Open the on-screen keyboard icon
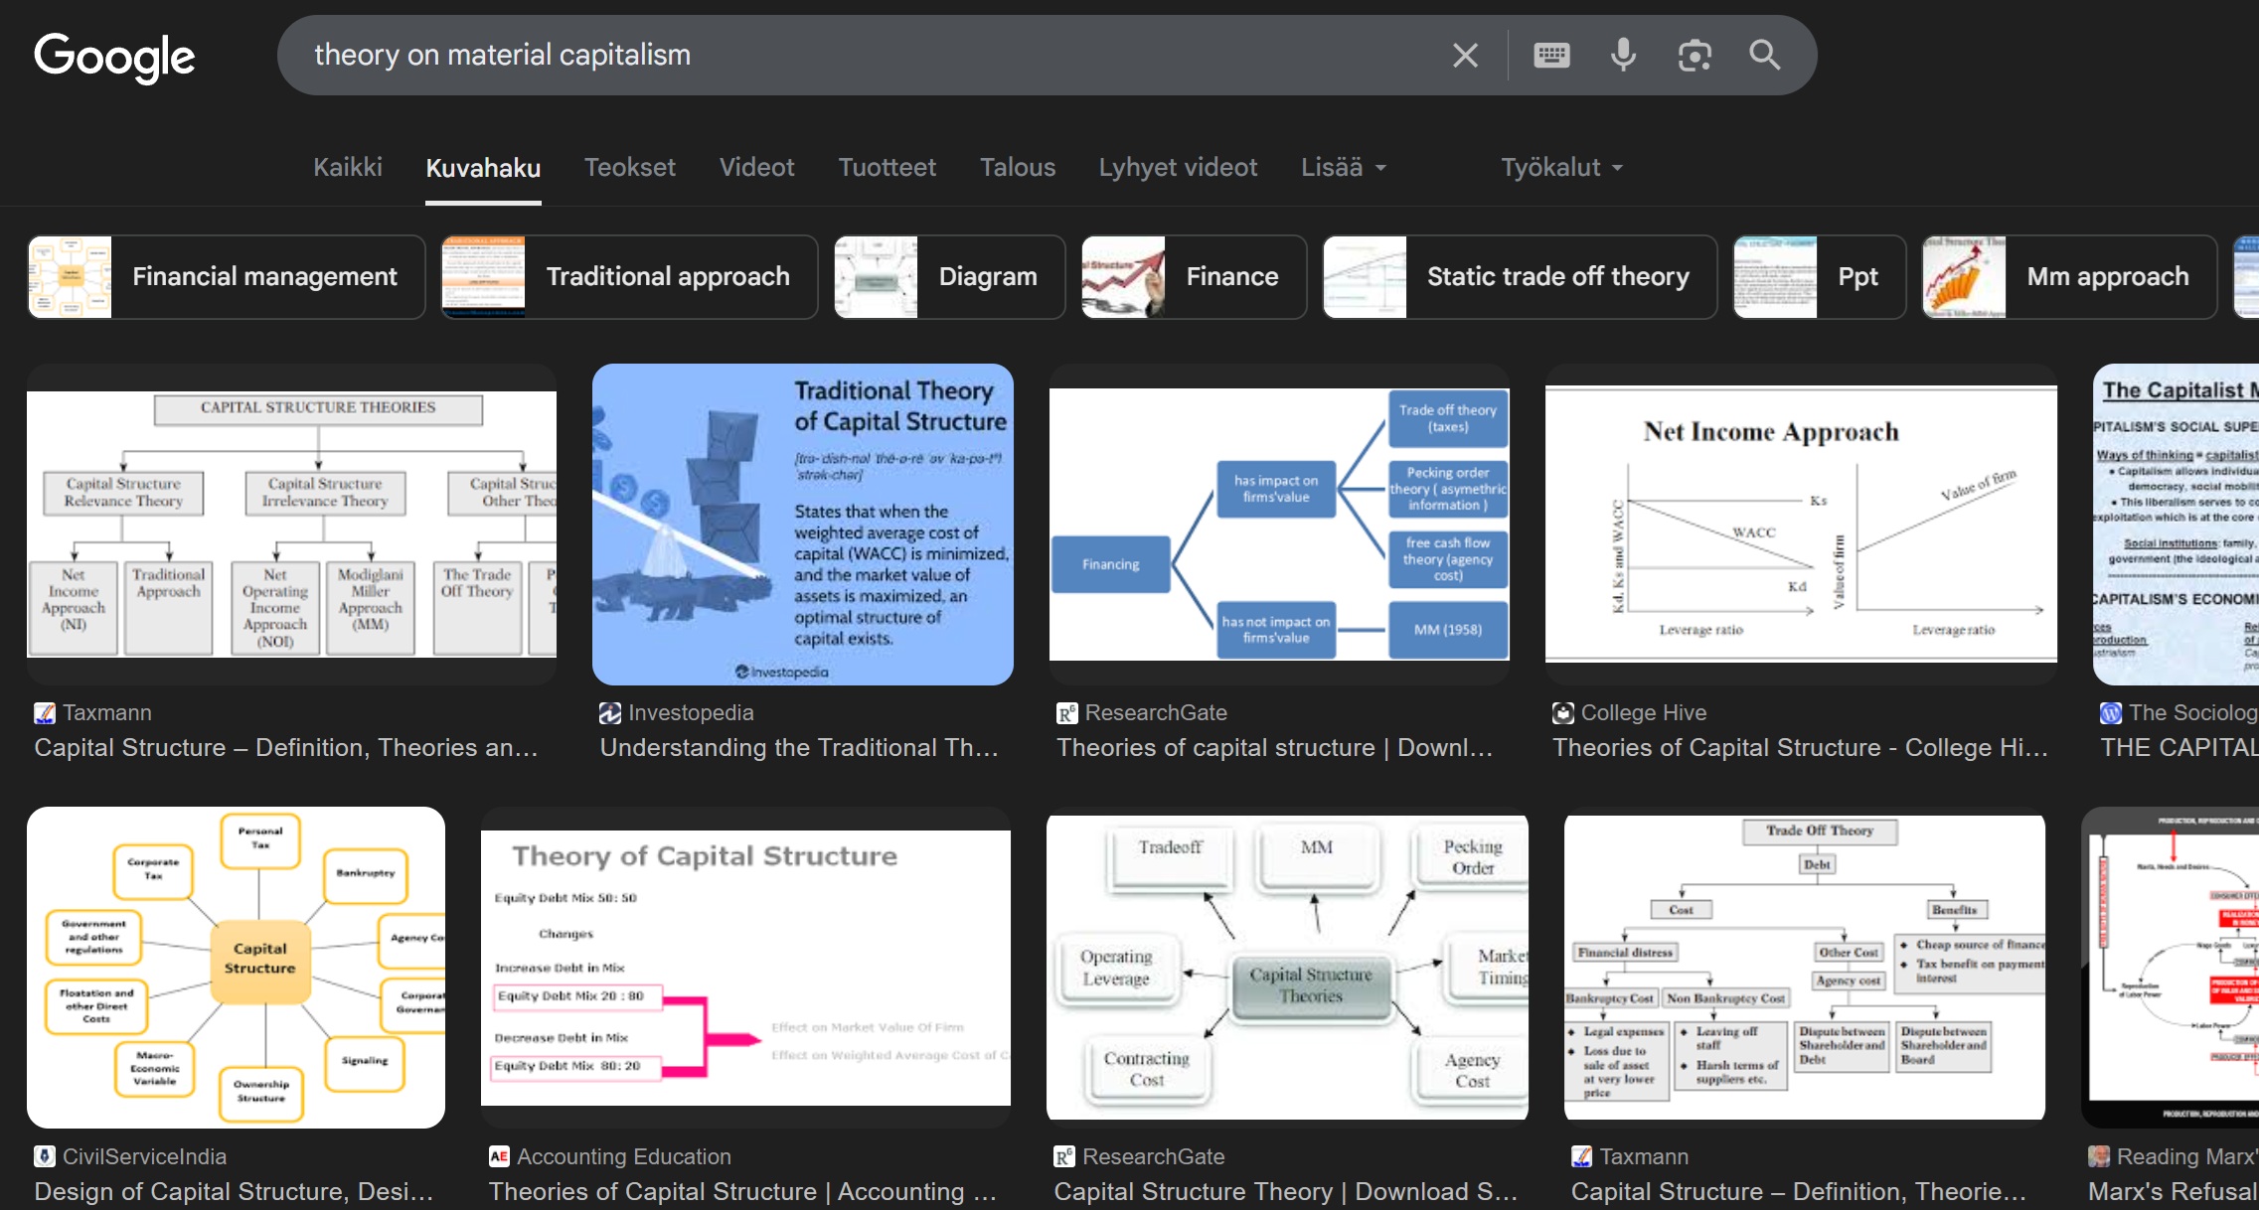 click(1551, 56)
